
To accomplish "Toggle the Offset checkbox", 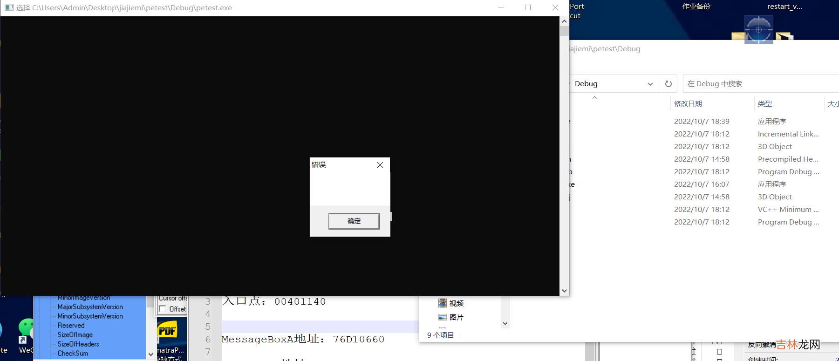I will pos(163,309).
